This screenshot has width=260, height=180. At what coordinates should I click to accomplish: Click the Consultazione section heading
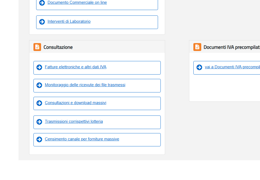pyautogui.click(x=58, y=47)
